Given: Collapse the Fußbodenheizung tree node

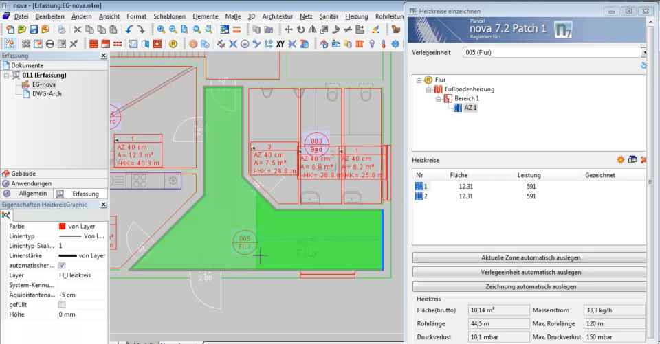Looking at the screenshot, I should click(x=428, y=89).
